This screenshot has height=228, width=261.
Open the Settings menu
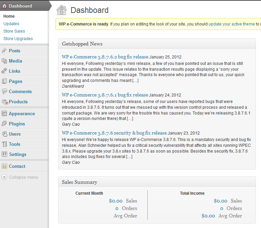[x=18, y=154]
